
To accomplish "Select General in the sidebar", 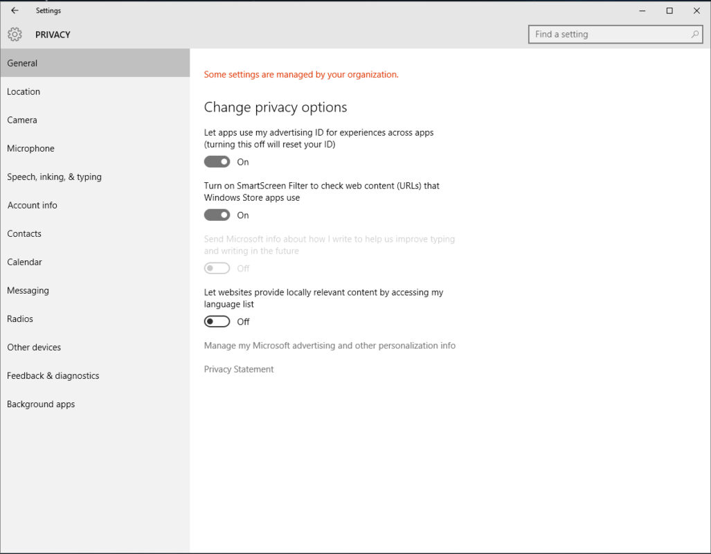I will click(x=95, y=63).
